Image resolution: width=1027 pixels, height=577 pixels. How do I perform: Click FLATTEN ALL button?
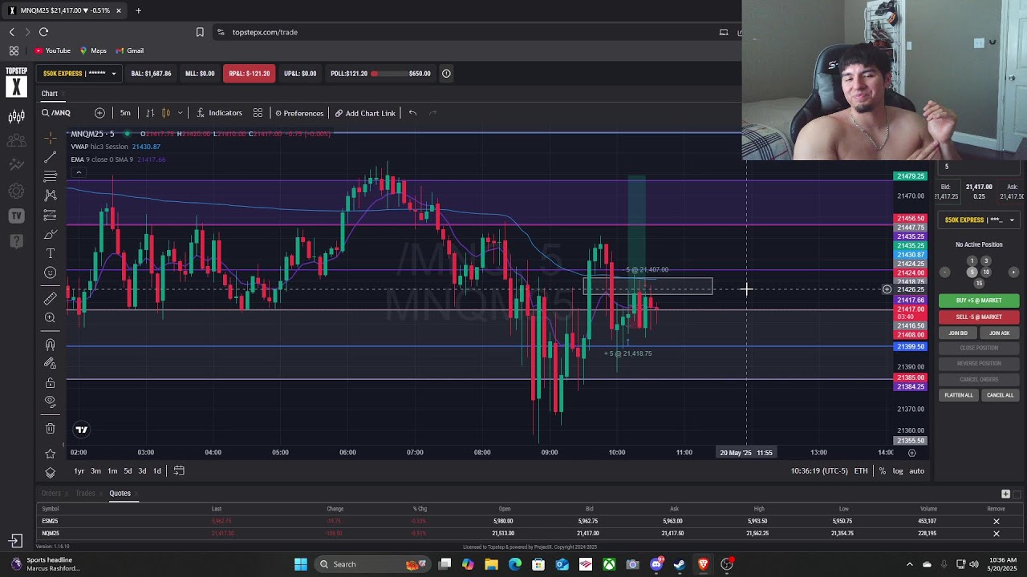pyautogui.click(x=959, y=395)
